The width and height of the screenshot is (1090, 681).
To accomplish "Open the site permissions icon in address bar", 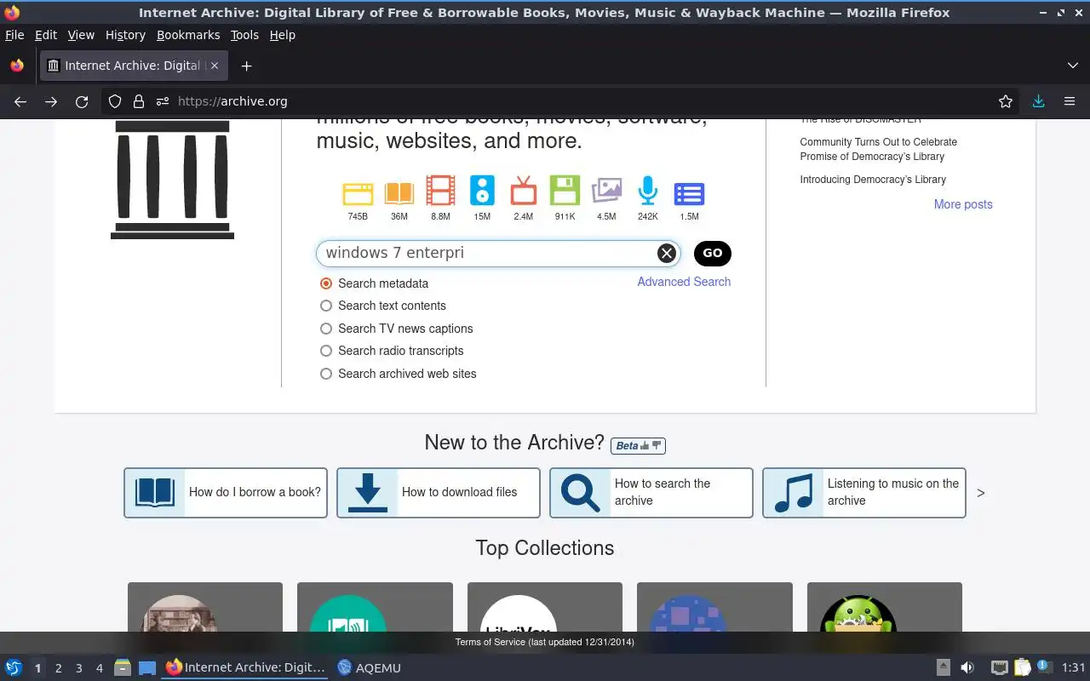I will pyautogui.click(x=163, y=101).
